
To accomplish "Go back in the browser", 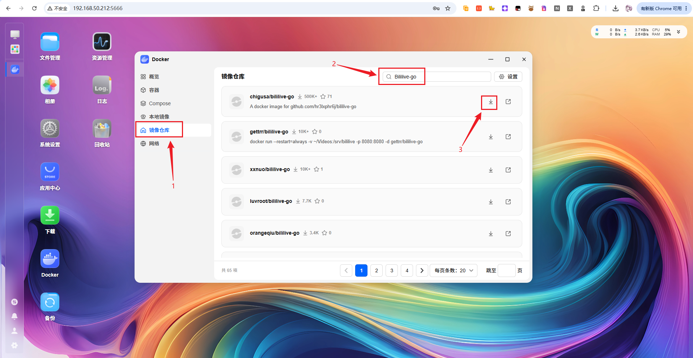I will 8,8.
